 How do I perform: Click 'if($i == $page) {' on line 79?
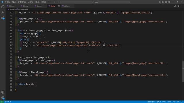[x=30, y=33]
